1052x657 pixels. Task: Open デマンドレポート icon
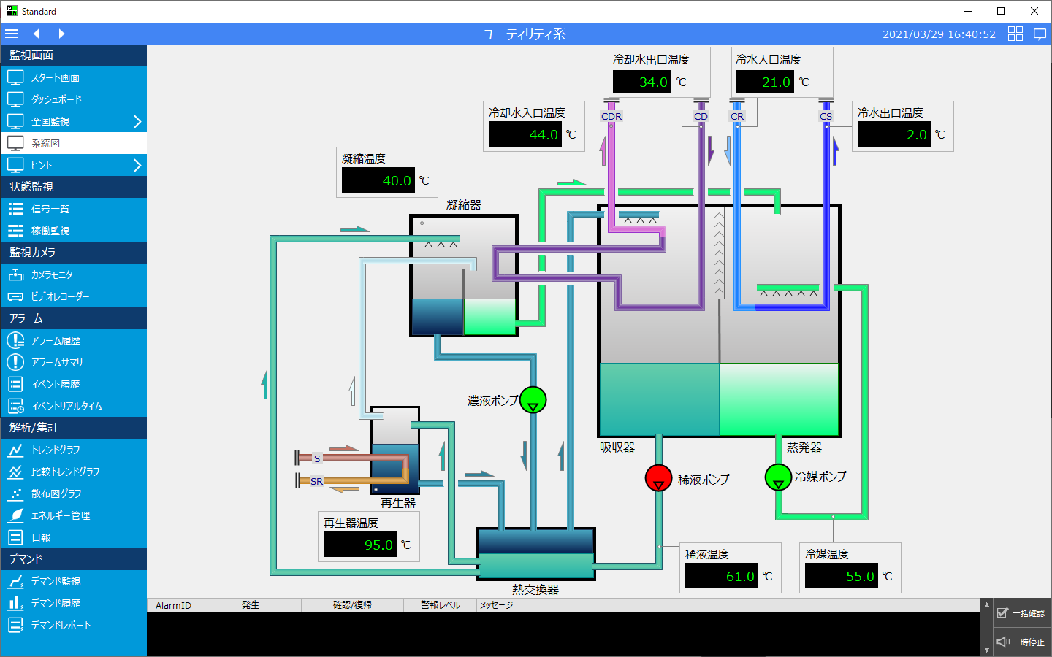[15, 625]
